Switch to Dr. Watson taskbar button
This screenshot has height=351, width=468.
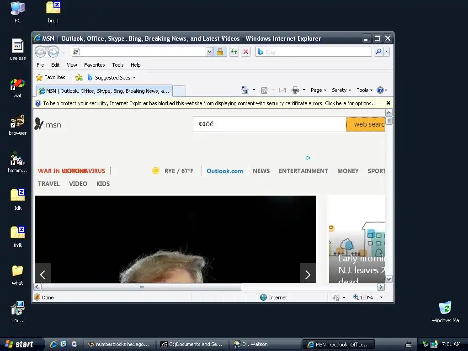(265, 344)
